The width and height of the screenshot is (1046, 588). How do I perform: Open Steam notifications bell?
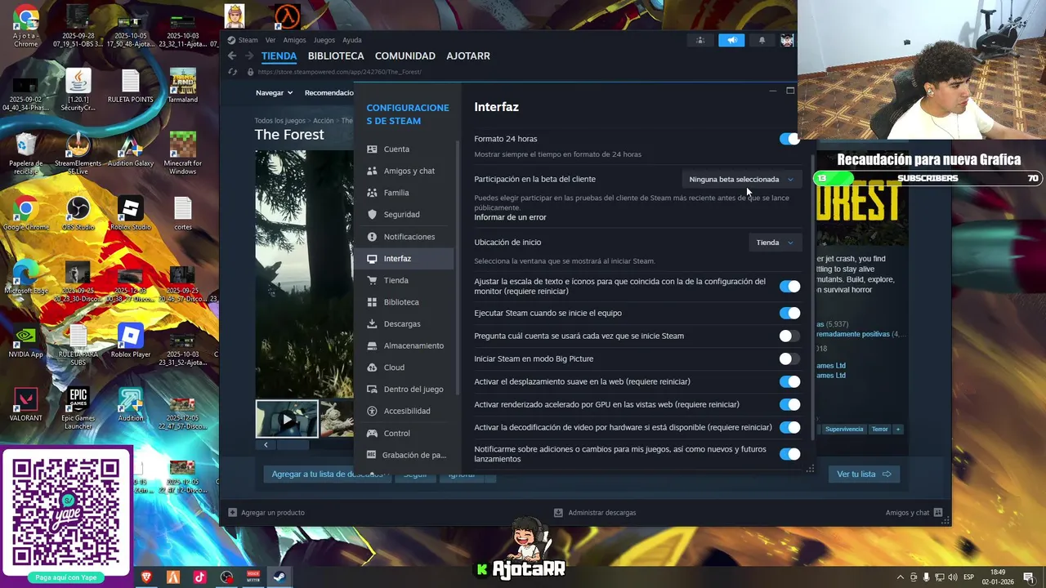[x=762, y=40]
